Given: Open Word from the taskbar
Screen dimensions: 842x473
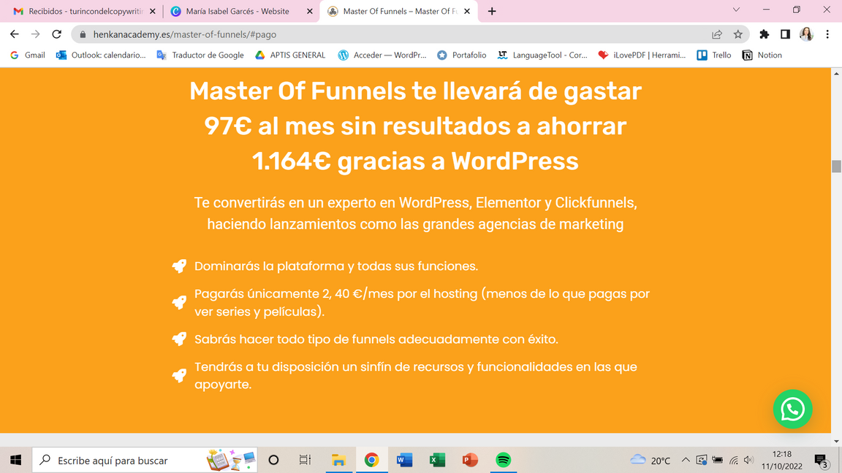Looking at the screenshot, I should (x=404, y=460).
